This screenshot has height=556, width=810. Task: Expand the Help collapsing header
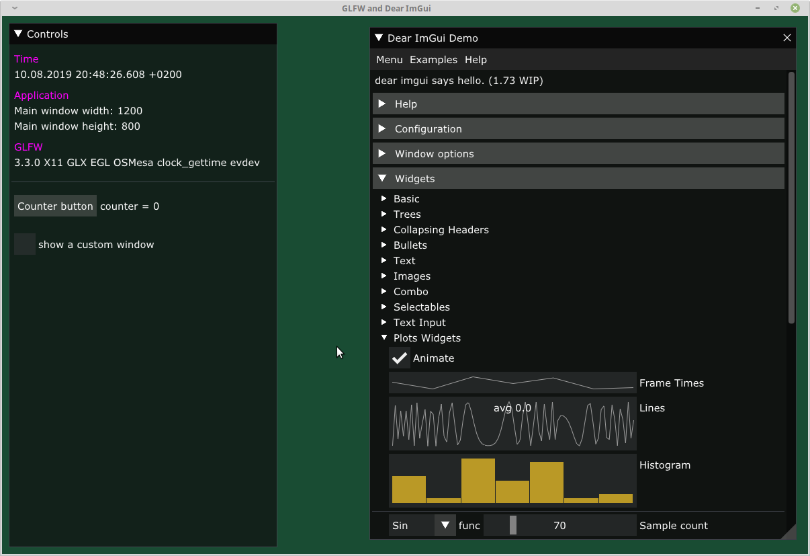tap(578, 104)
